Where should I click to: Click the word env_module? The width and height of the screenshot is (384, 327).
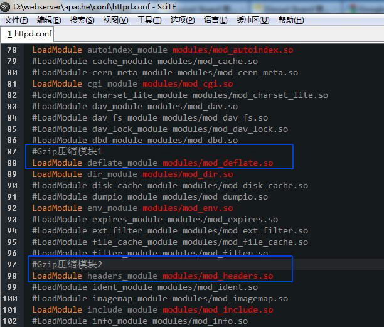(x=112, y=208)
